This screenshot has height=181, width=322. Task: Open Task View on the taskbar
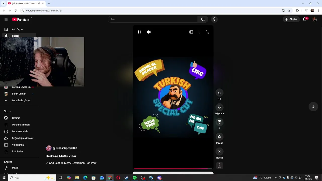[60, 178]
